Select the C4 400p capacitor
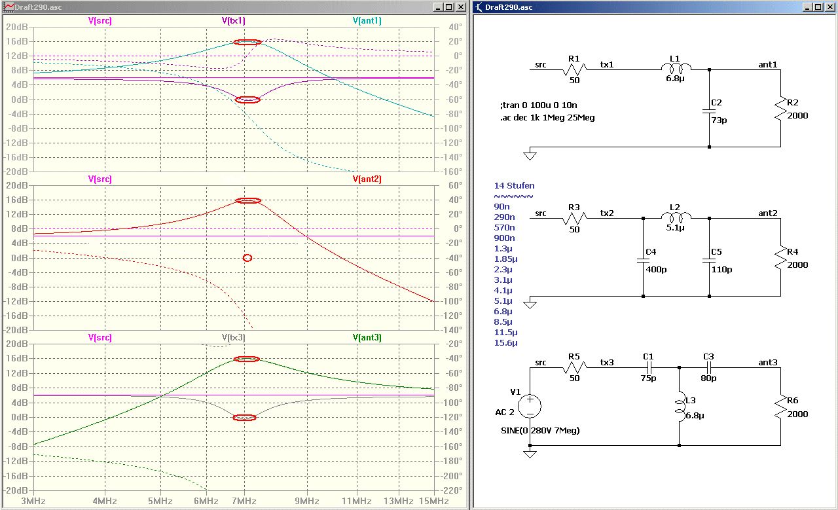Viewport: 838px width, 510px height. click(x=643, y=261)
